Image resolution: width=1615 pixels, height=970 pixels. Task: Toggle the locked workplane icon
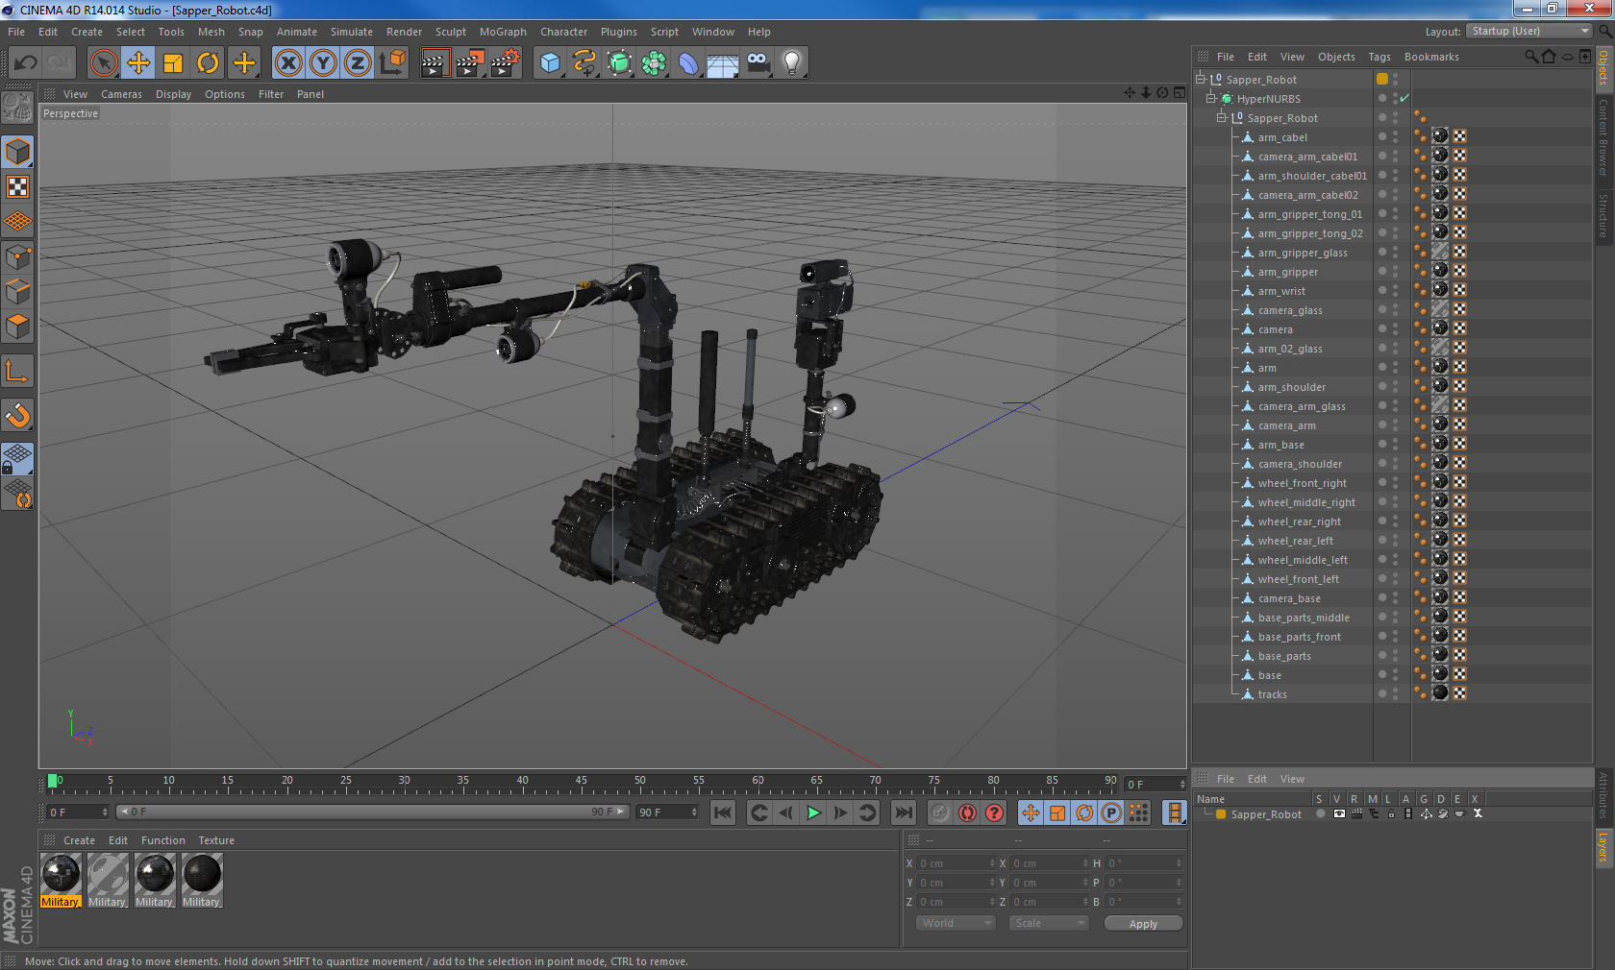coord(17,459)
